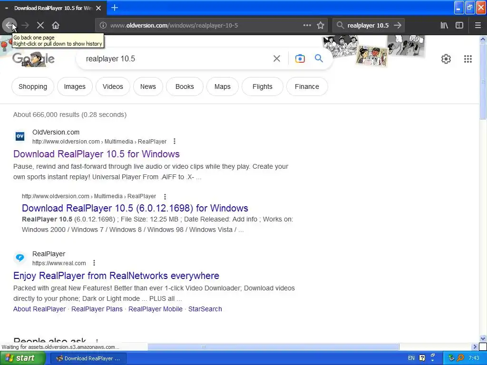This screenshot has width=487, height=365.
Task: Click the forward navigation arrow
Action: (25, 25)
